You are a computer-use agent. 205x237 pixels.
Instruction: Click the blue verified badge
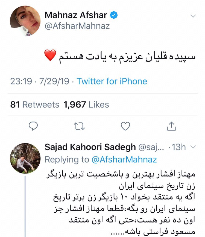click(x=113, y=16)
